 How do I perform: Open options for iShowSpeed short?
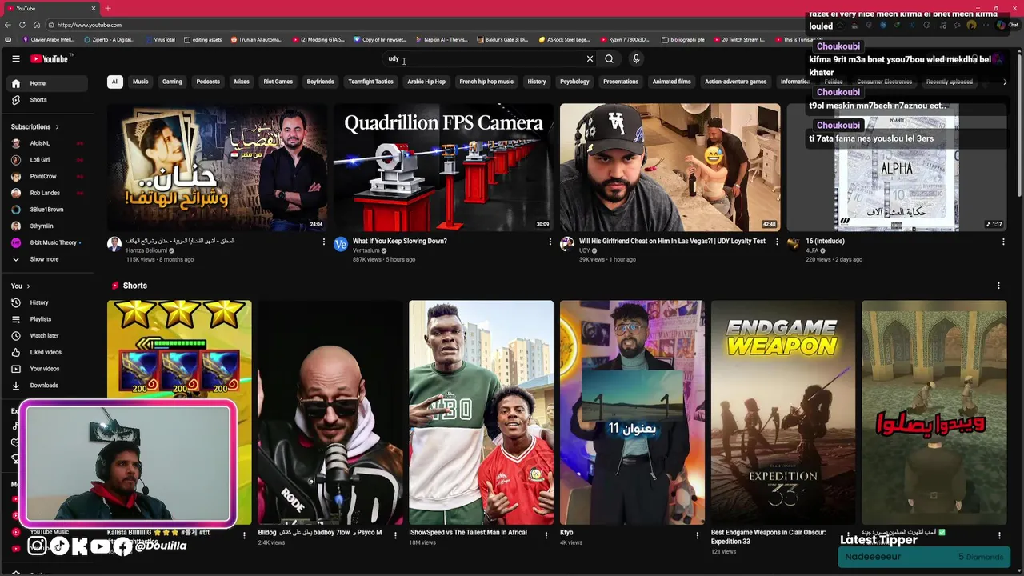pyautogui.click(x=546, y=535)
